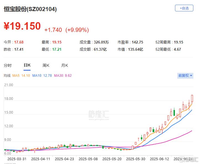Click the 2025-06-12 date axis label
200x164 pixels.
click(159, 159)
